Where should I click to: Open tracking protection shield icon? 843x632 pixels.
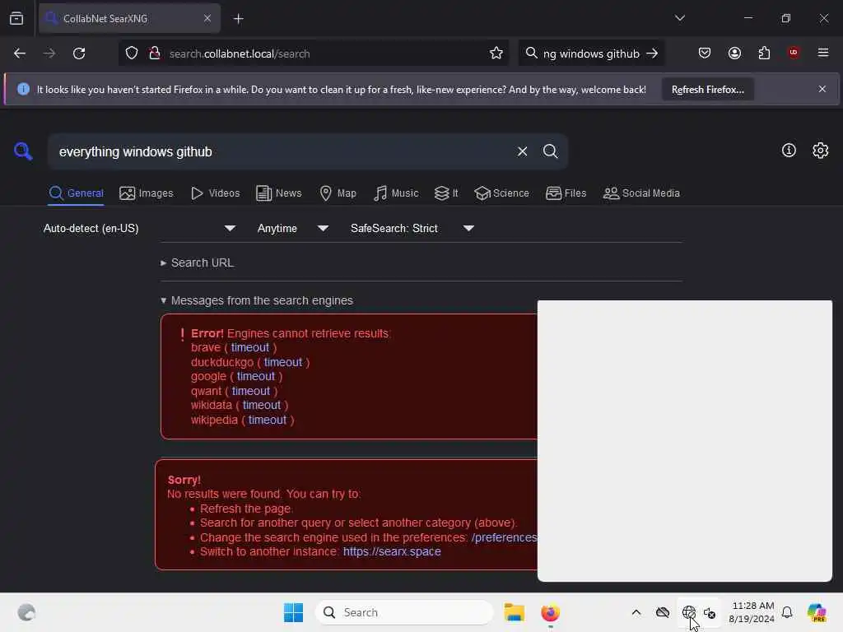pyautogui.click(x=132, y=53)
